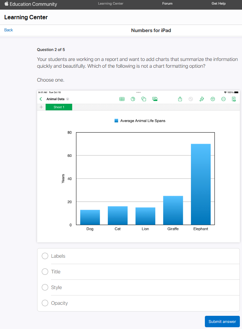
Task: Add a new sheet with plus icon
Action: tap(41, 107)
